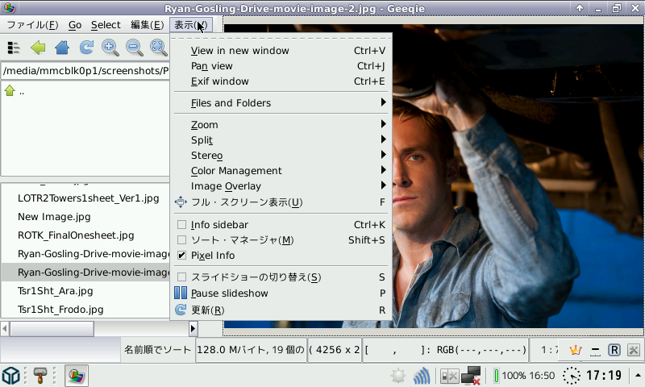Choose View in new window
Viewport: 645px width, 387px height.
[x=281, y=51]
